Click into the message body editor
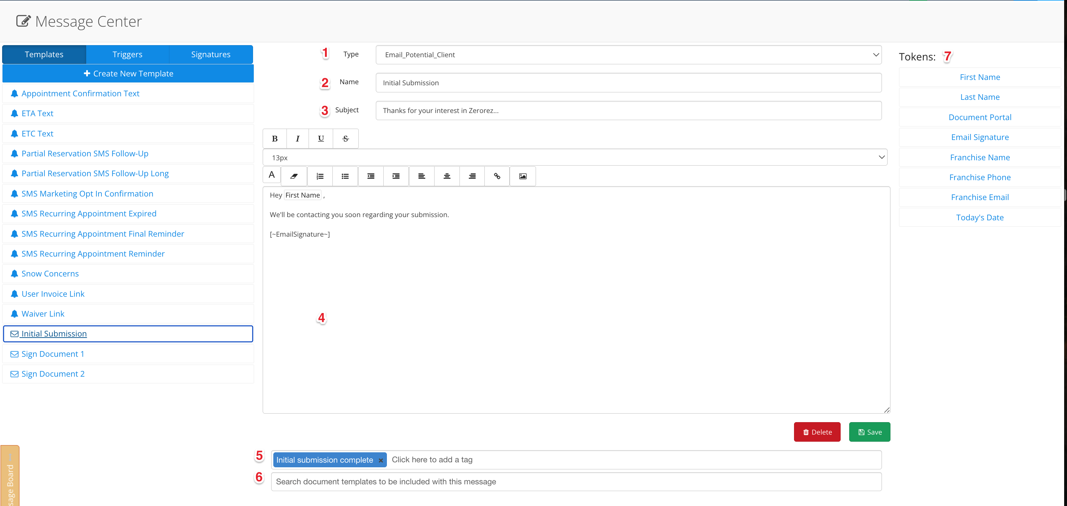1067x506 pixels. pos(576,300)
